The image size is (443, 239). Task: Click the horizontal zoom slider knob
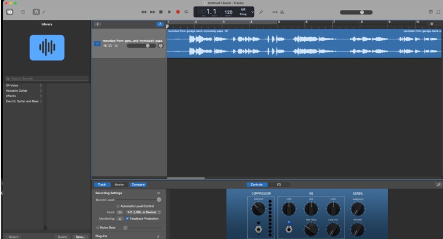pyautogui.click(x=432, y=24)
